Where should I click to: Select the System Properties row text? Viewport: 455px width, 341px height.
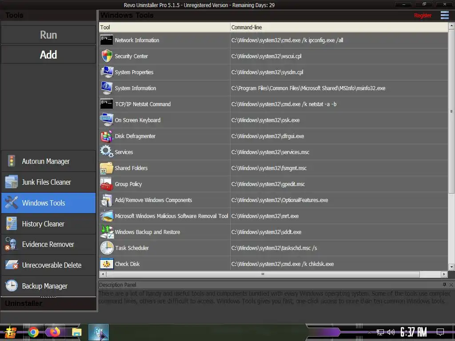pos(134,72)
